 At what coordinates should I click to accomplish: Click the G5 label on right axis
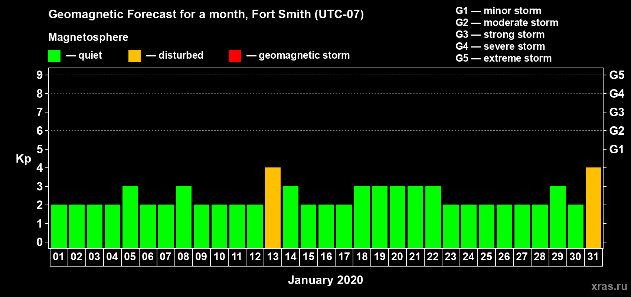617,75
